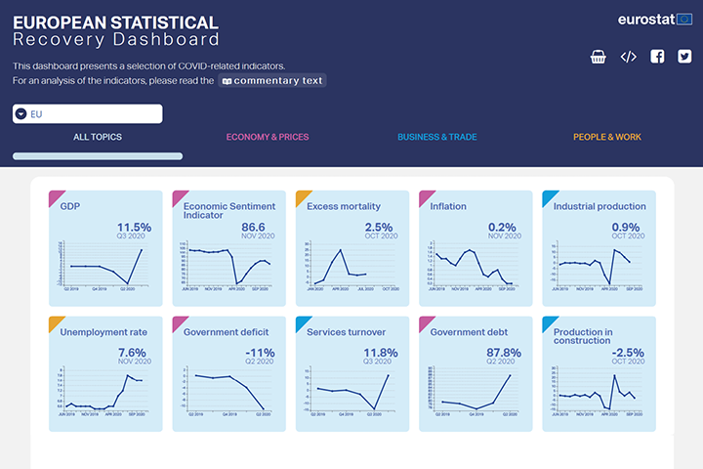703x469 pixels.
Task: Switch to ECONOMY & PRICES tab
Action: (267, 137)
